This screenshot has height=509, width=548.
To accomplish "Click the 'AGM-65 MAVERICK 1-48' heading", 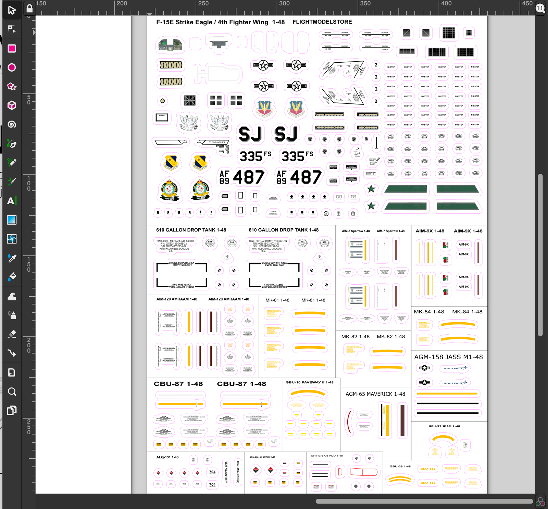I will coord(375,394).
